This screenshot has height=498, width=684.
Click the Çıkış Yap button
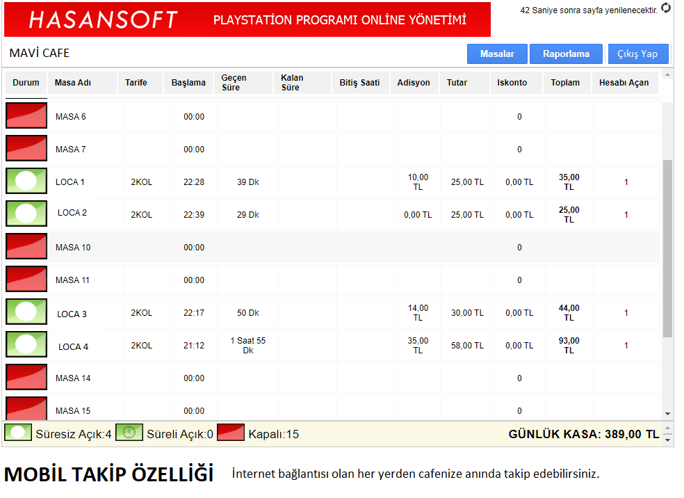click(x=637, y=54)
